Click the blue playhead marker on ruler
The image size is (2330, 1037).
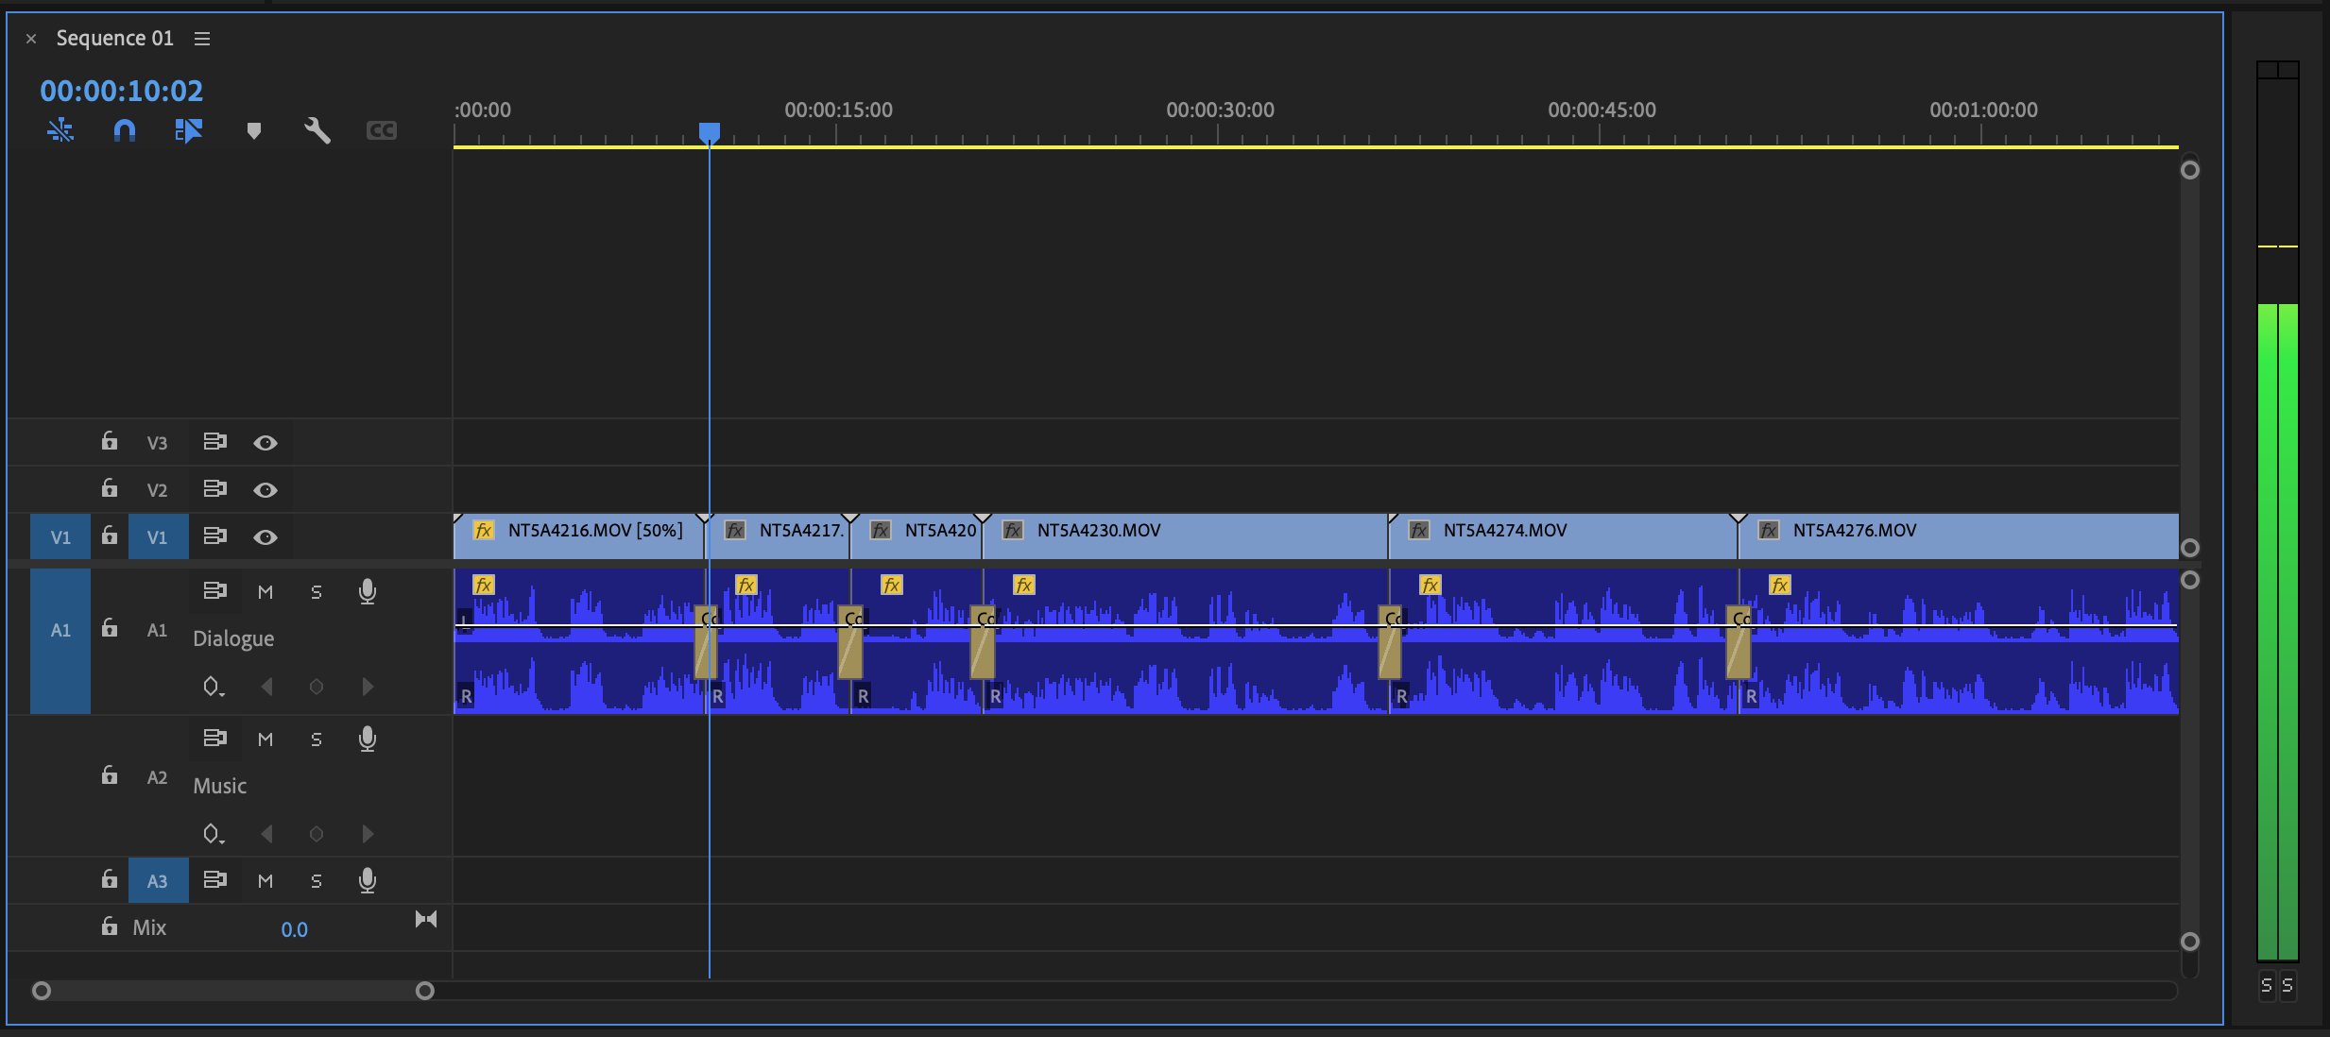tap(710, 132)
